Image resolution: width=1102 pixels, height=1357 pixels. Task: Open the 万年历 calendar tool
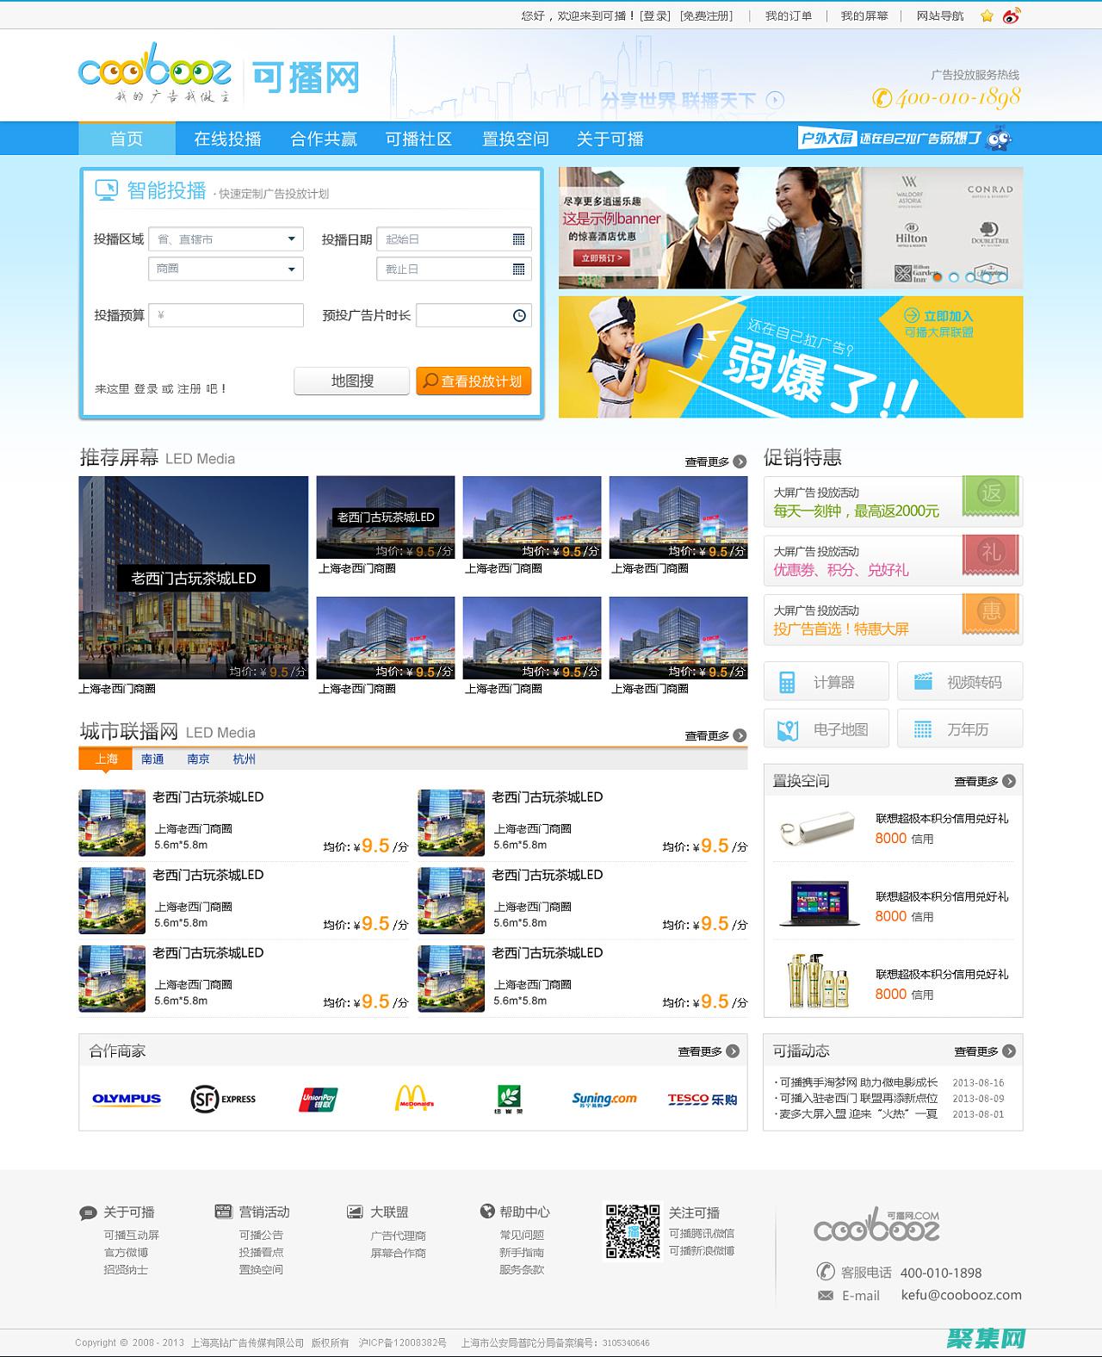[x=960, y=729]
